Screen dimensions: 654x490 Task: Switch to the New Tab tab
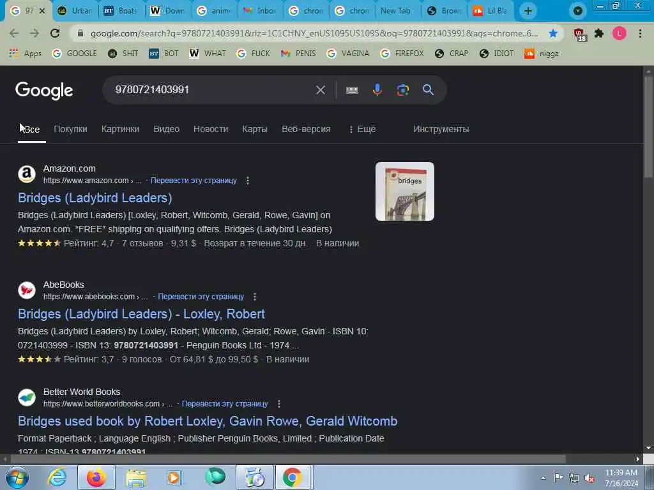coord(399,11)
